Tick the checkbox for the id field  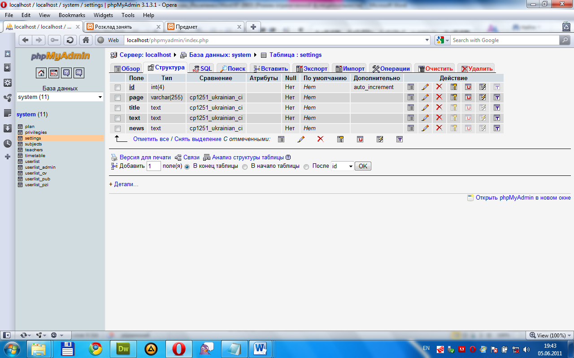118,87
